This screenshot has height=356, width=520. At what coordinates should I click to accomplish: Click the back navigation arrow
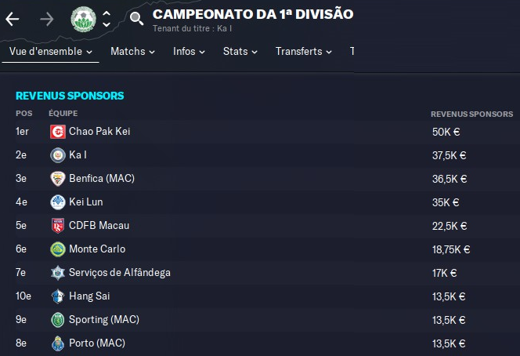point(13,19)
